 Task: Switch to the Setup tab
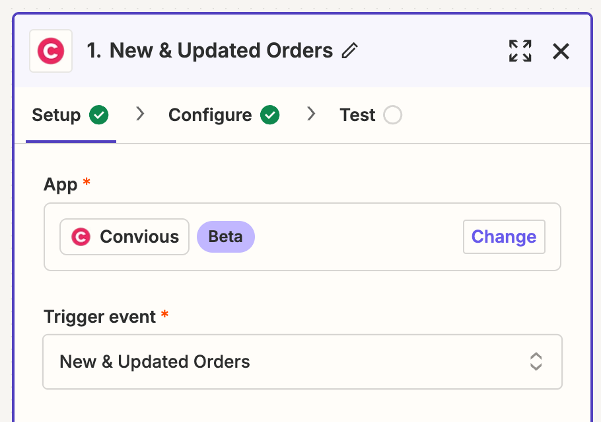(56, 115)
